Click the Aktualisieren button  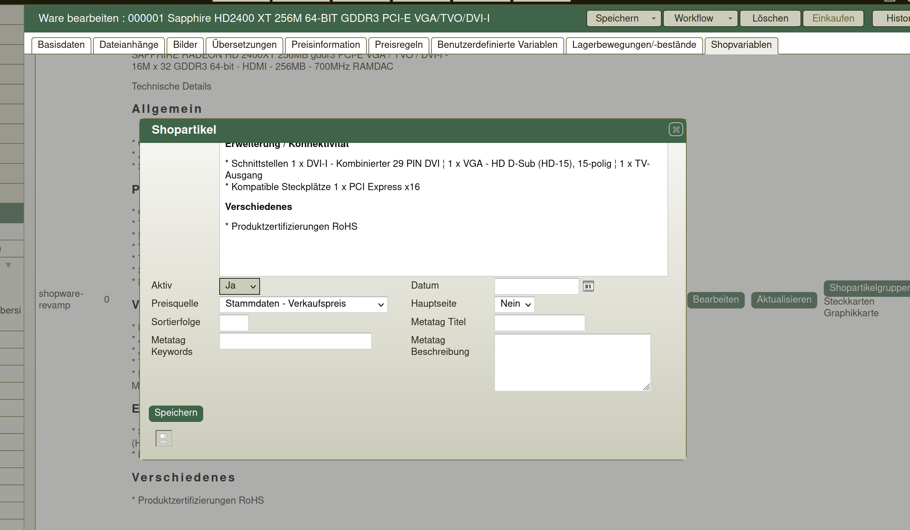pos(784,300)
